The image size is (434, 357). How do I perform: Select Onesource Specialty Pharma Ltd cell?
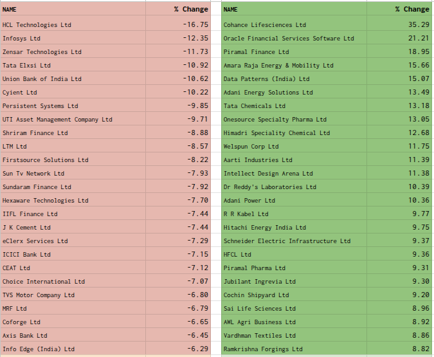[x=294, y=120]
